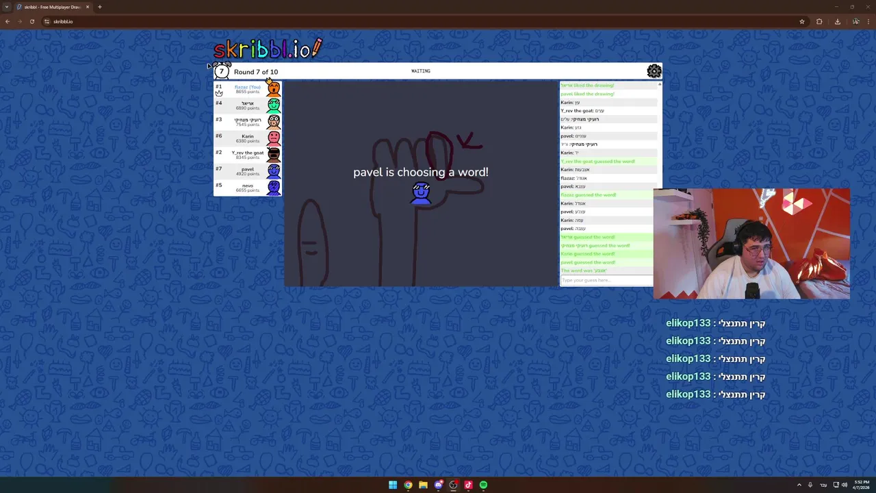Open Discord from the taskbar
Viewport: 876px width, 493px height.
(439, 485)
